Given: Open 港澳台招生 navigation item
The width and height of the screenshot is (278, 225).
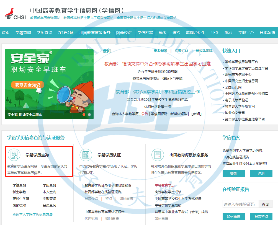Looking at the screenshot, I should coord(195,33).
